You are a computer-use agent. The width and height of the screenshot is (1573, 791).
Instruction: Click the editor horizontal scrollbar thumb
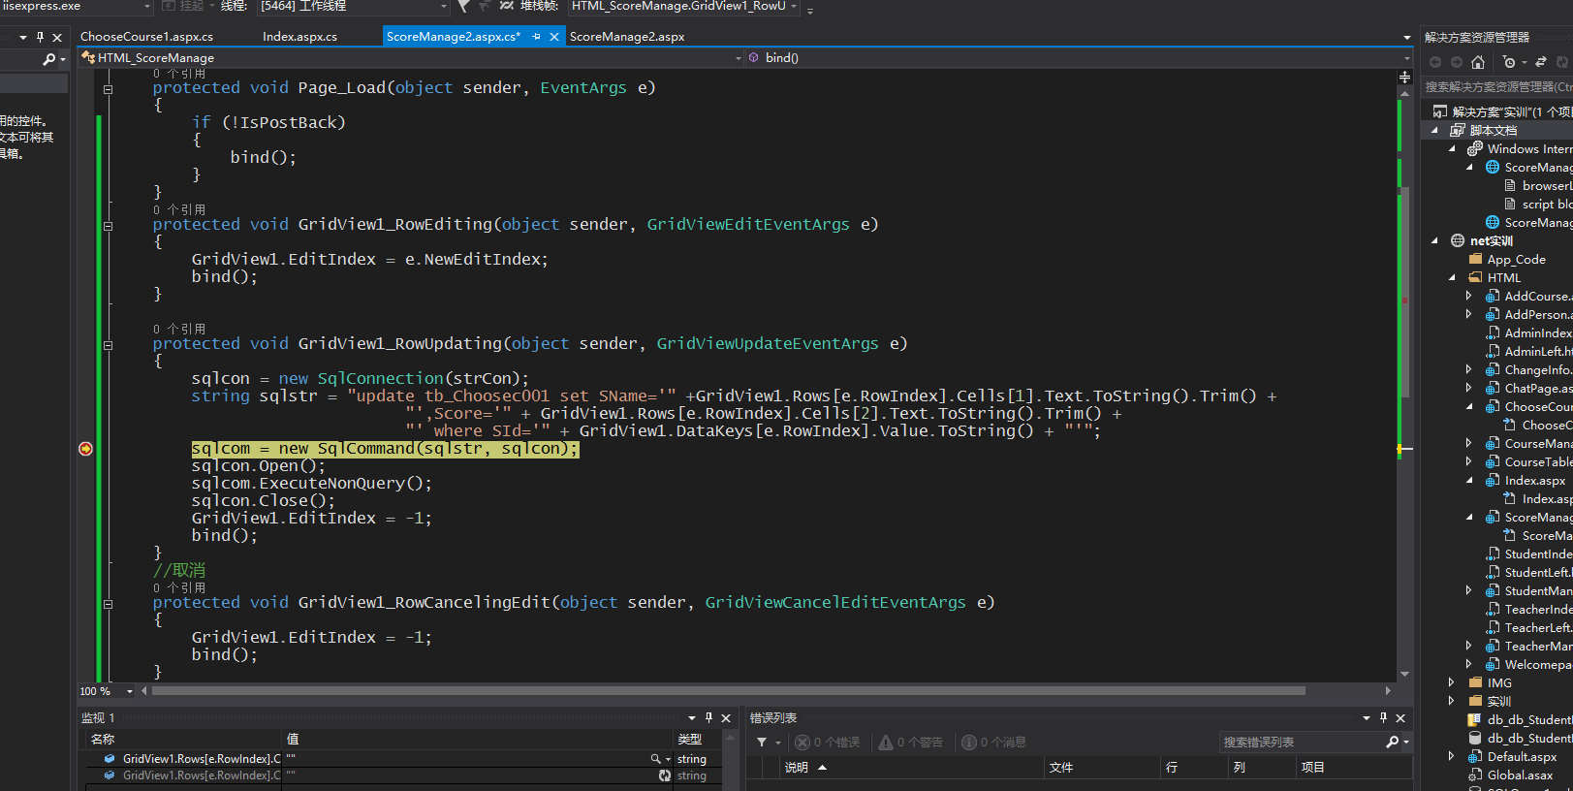[728, 691]
